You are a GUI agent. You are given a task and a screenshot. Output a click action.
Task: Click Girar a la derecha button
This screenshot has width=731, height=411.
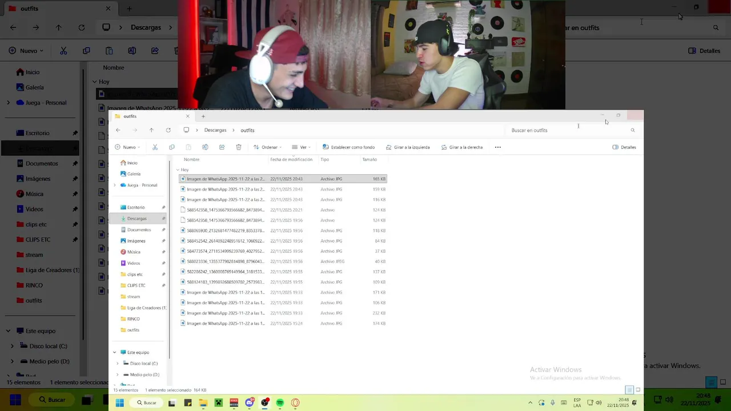tap(462, 147)
